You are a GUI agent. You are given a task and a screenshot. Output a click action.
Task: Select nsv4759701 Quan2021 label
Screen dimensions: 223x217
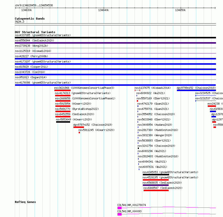point(153,109)
